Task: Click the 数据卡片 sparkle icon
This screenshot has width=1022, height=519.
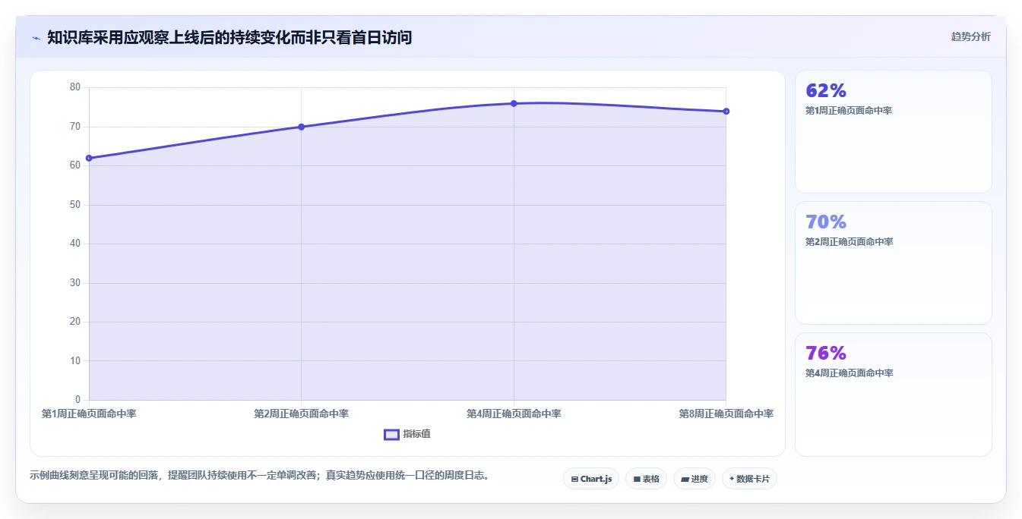Action: [x=732, y=480]
